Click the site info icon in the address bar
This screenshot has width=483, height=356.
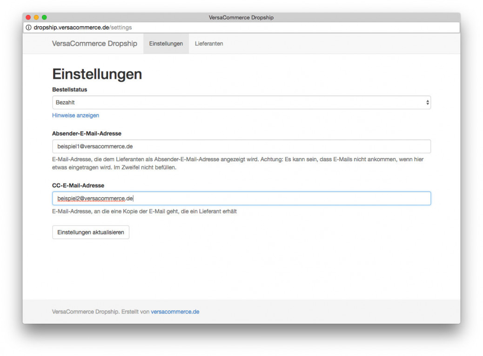coord(29,27)
